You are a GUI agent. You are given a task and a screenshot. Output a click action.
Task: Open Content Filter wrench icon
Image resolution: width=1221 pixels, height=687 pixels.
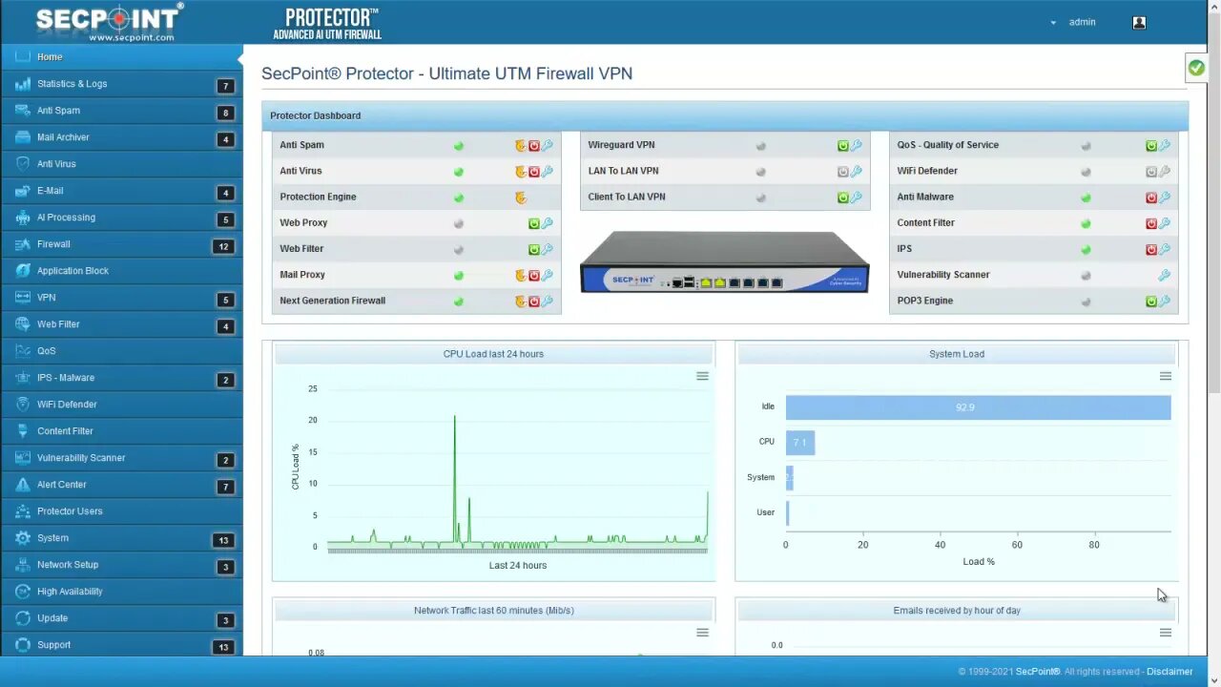tap(1164, 223)
